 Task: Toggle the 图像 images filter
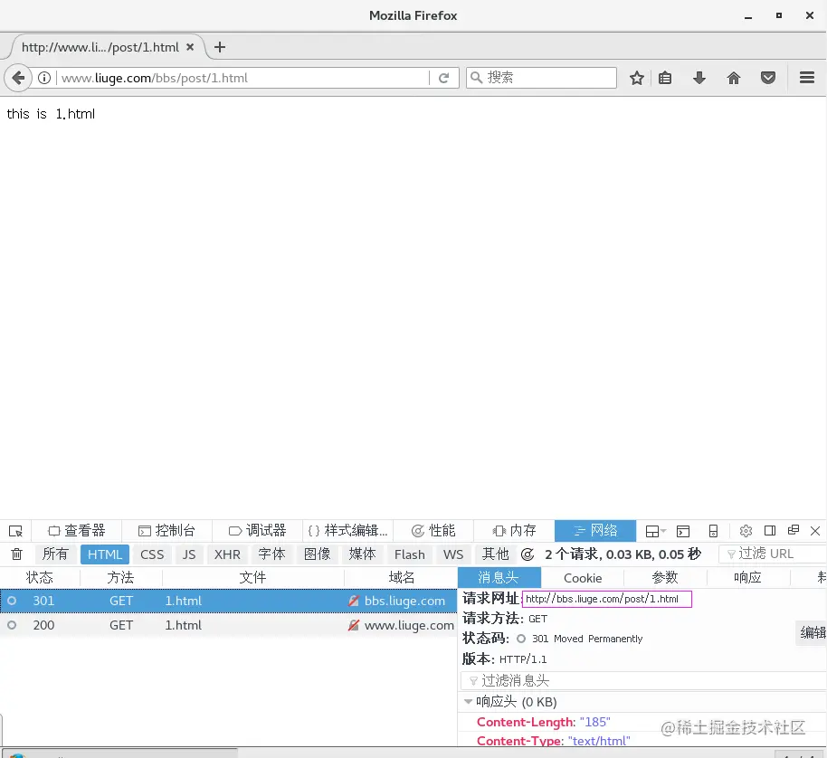click(x=317, y=554)
